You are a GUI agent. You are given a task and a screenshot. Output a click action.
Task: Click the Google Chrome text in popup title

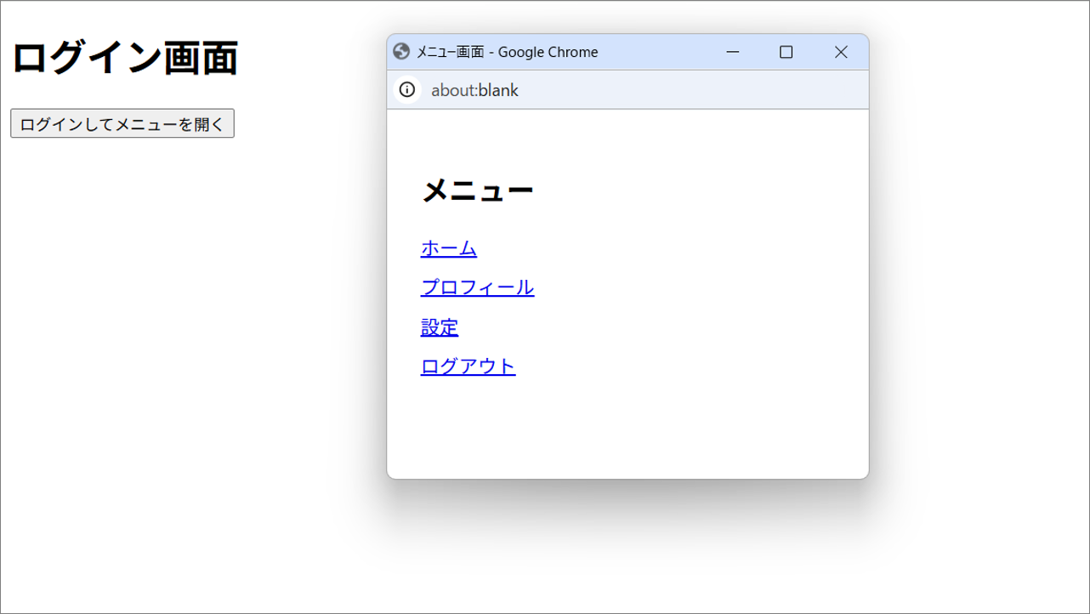click(x=548, y=52)
